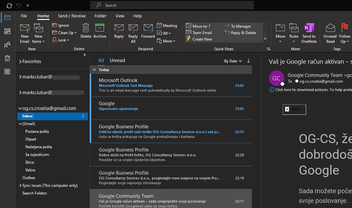
Task: Expand the Favorites section
Action: pos(21,61)
